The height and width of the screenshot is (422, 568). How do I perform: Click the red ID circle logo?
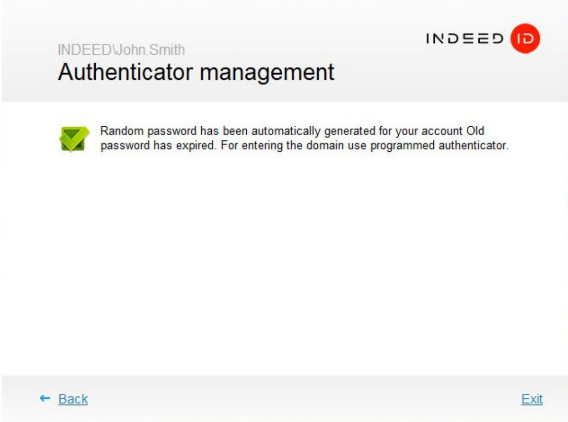click(526, 39)
